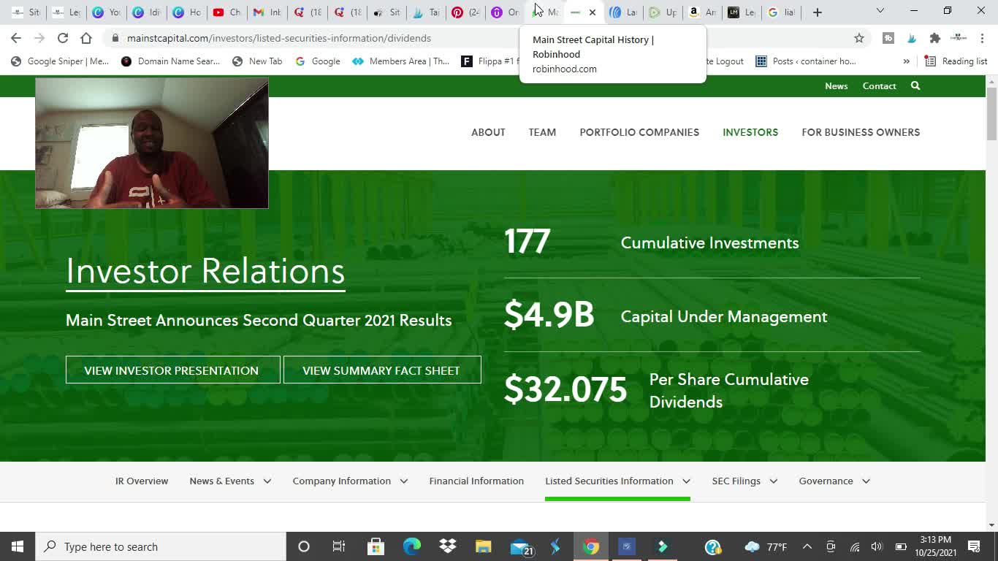
Task: Open the Mail app with 21 badge
Action: [521, 546]
